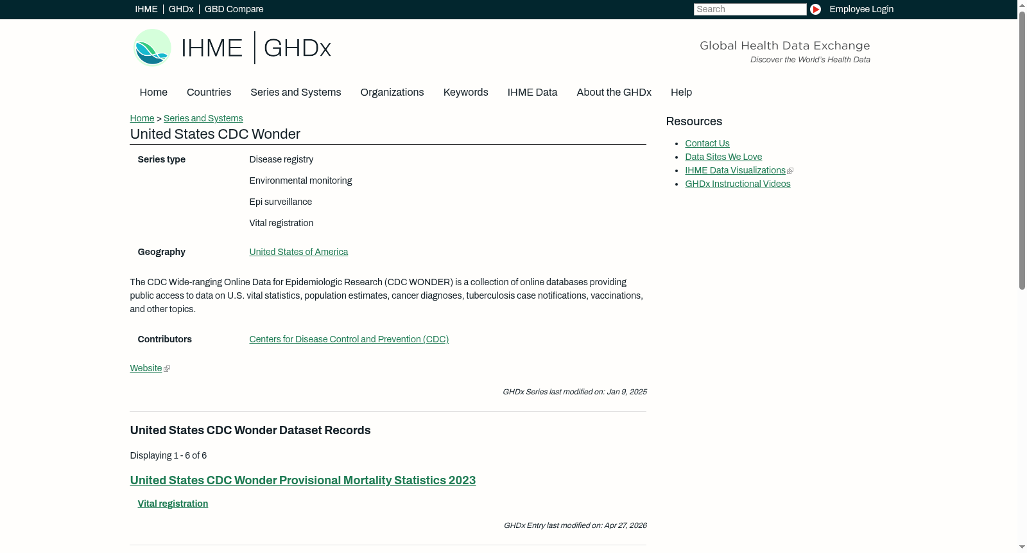1027x553 pixels.
Task: Open Contact Us resource link
Action: [x=707, y=143]
